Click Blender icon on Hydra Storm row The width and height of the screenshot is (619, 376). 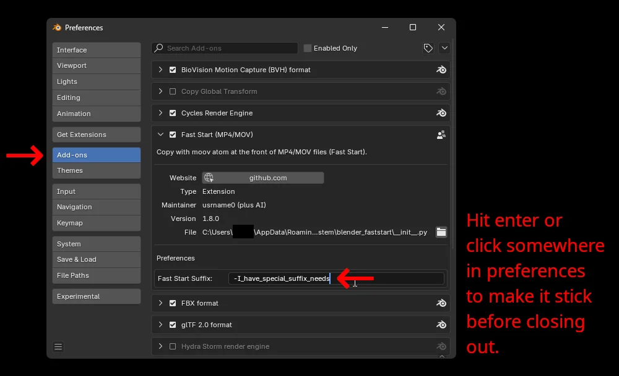(441, 346)
